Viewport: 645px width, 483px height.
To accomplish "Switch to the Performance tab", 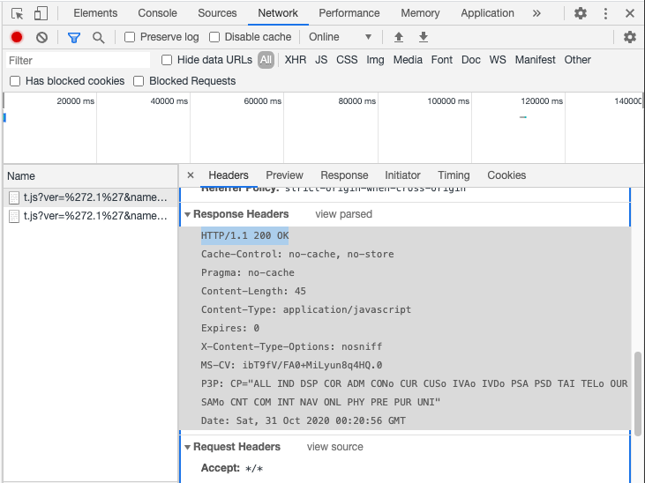I will click(x=349, y=13).
